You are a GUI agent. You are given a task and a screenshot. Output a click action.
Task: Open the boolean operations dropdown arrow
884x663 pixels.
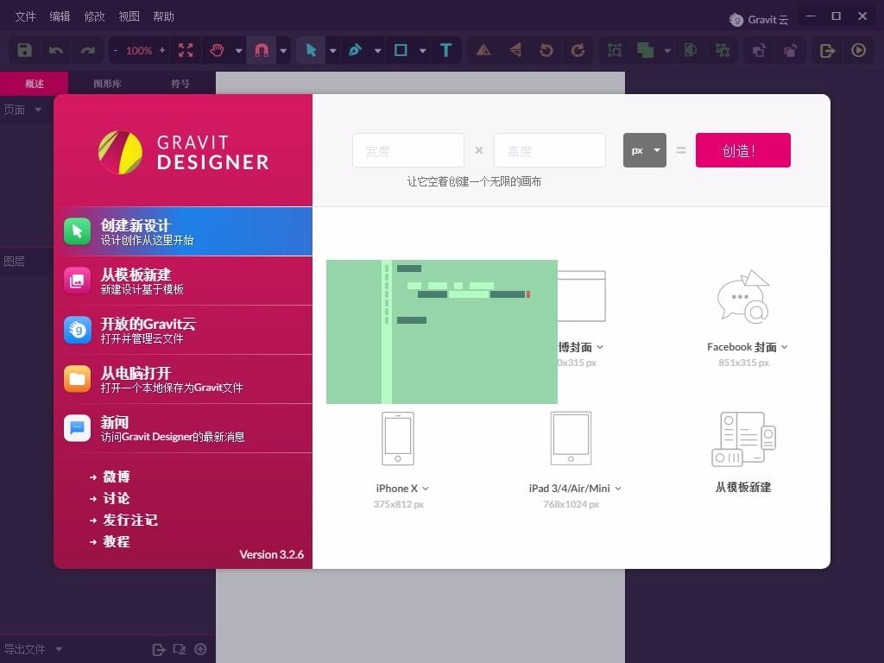click(667, 51)
